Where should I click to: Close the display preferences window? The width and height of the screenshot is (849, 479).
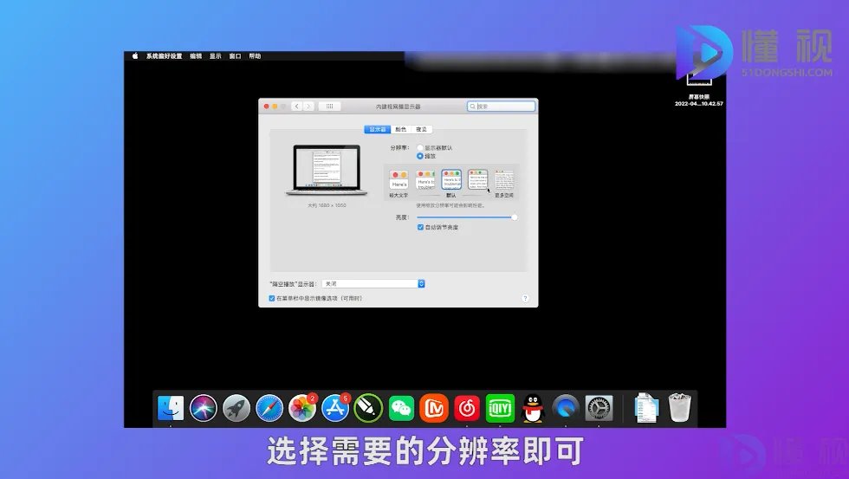(267, 106)
